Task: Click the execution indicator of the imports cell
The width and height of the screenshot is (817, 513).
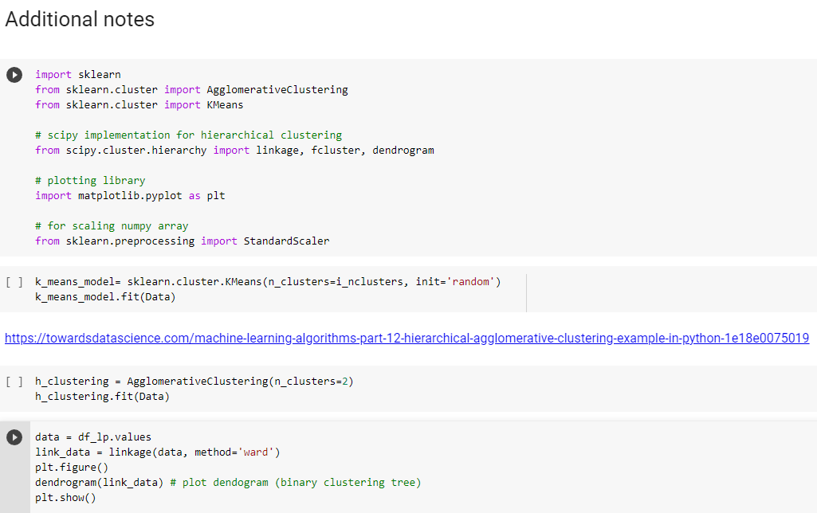Action: 14,74
